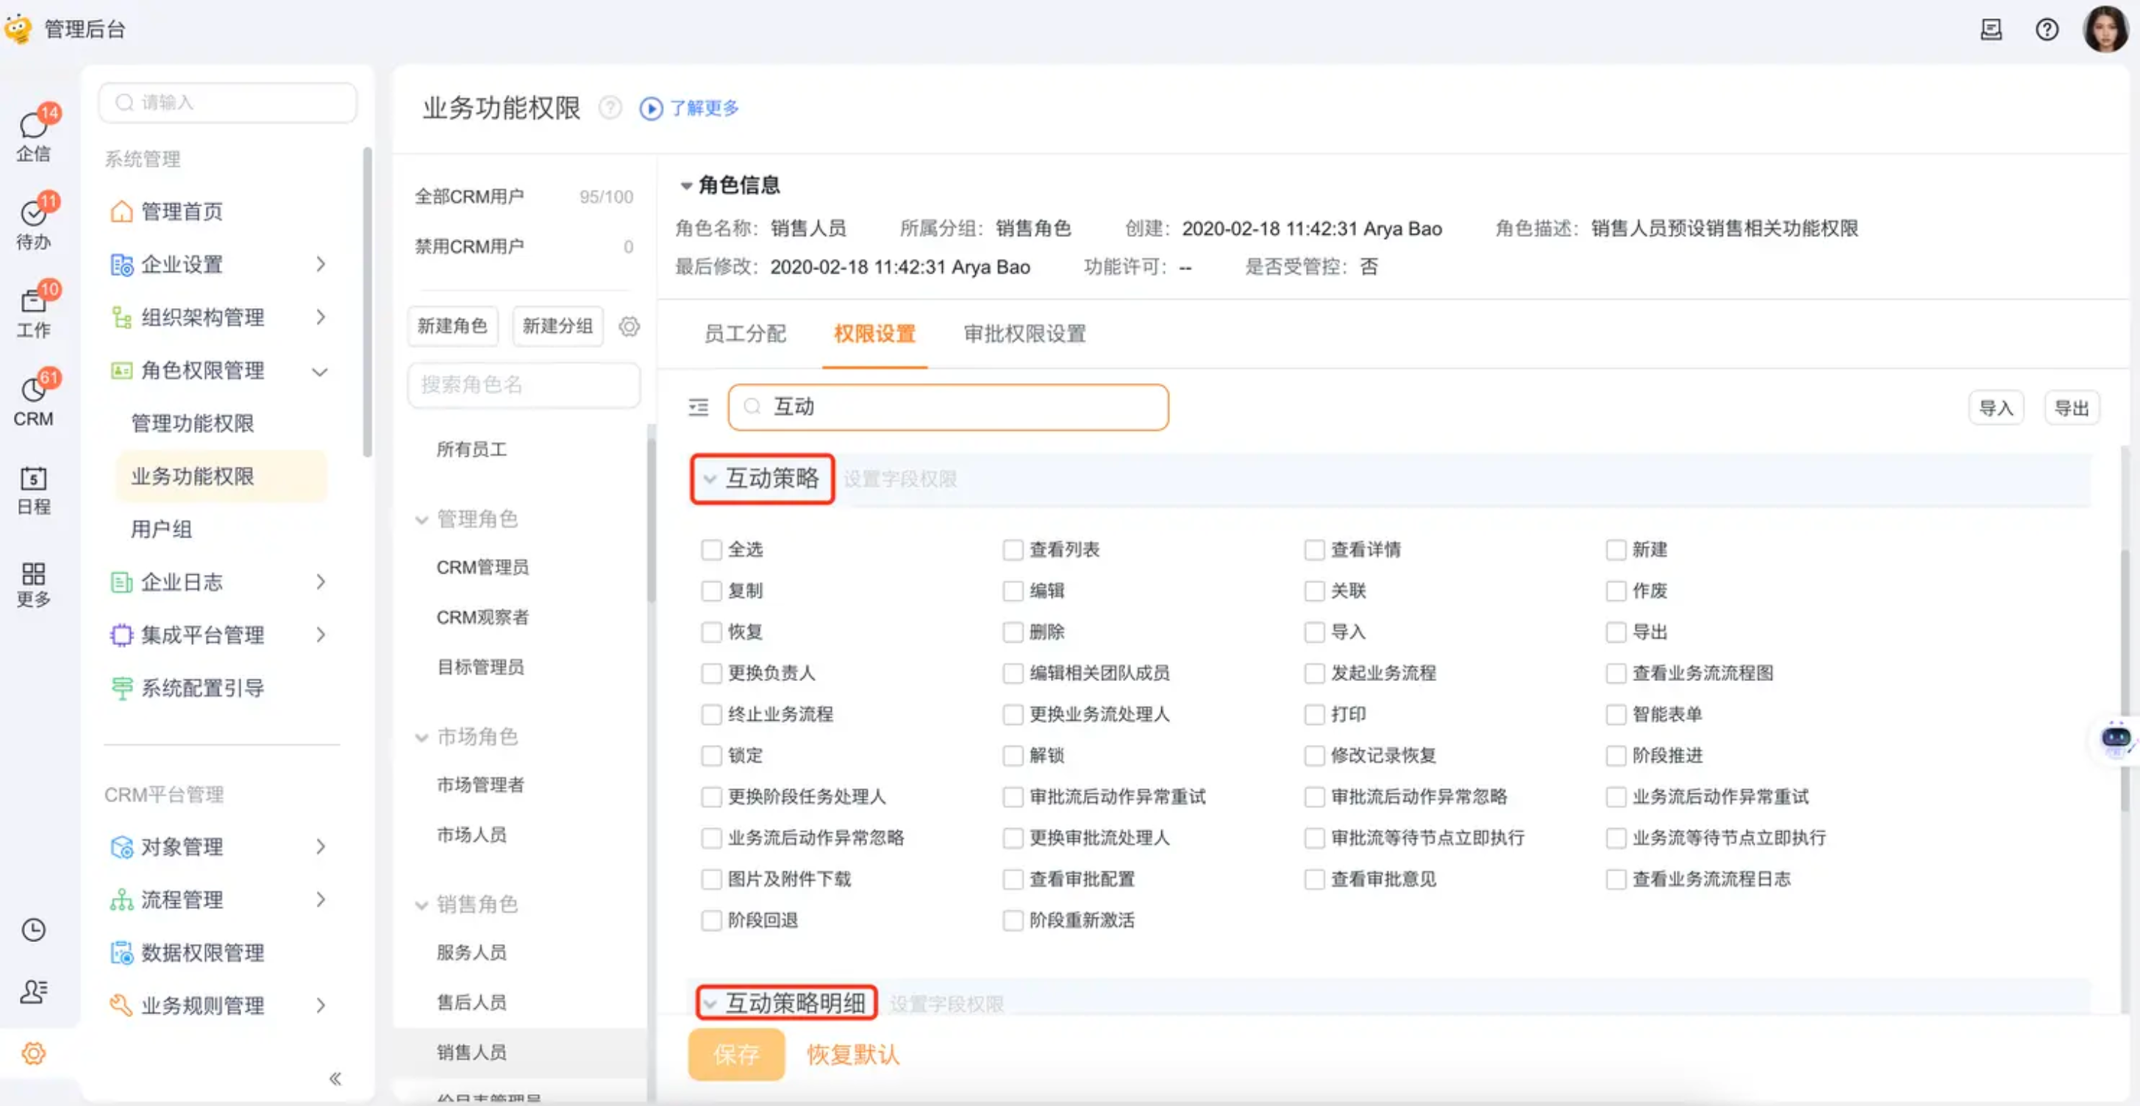The width and height of the screenshot is (2140, 1106).
Task: Enable the 查看列表 permission checkbox
Action: click(x=1013, y=550)
